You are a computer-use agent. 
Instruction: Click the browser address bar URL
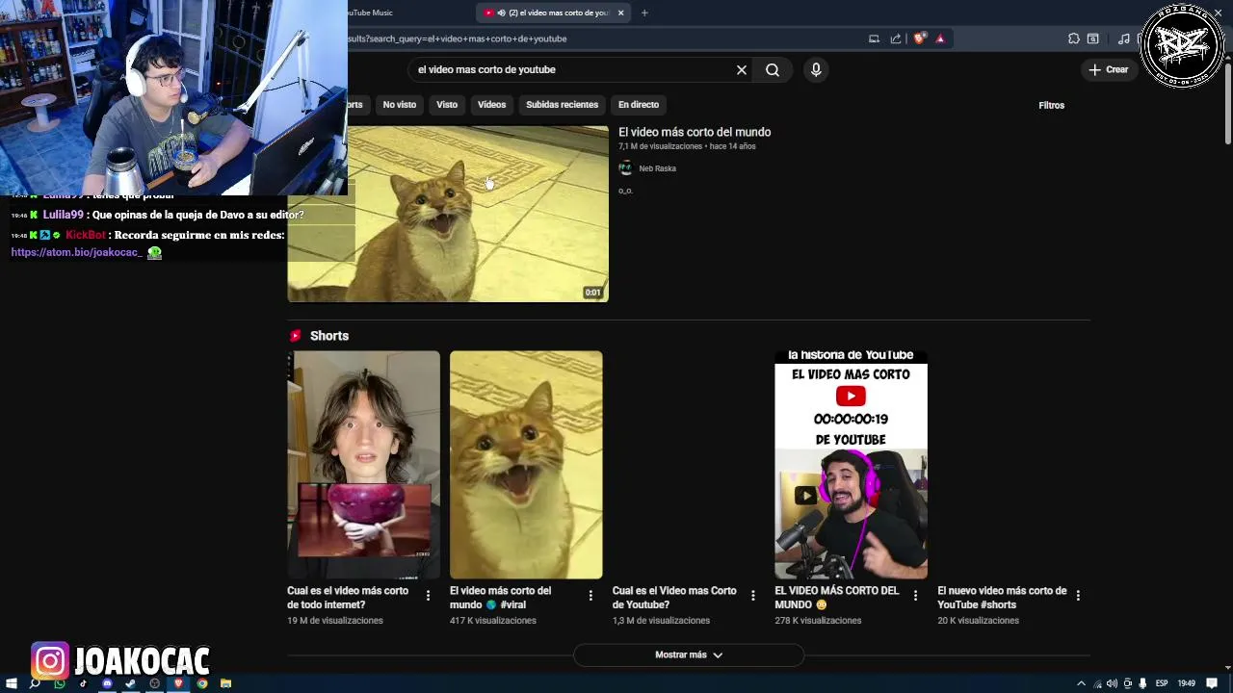point(458,38)
